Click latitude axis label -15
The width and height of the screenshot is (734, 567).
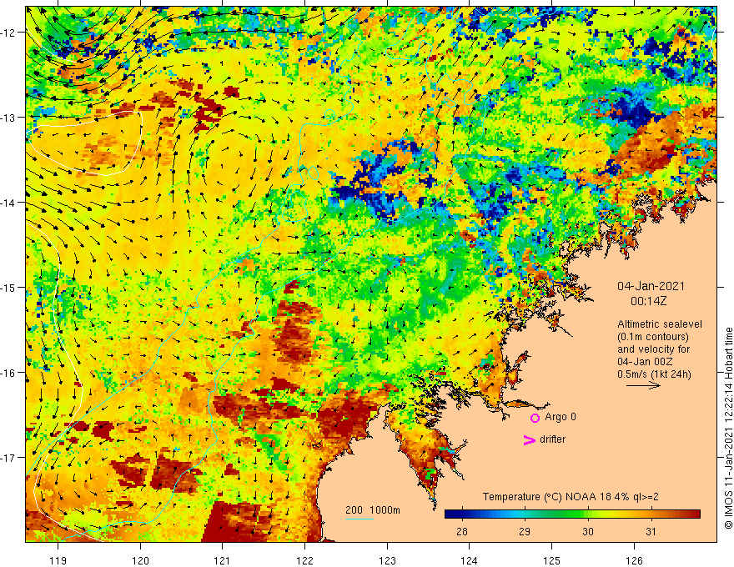(8, 287)
